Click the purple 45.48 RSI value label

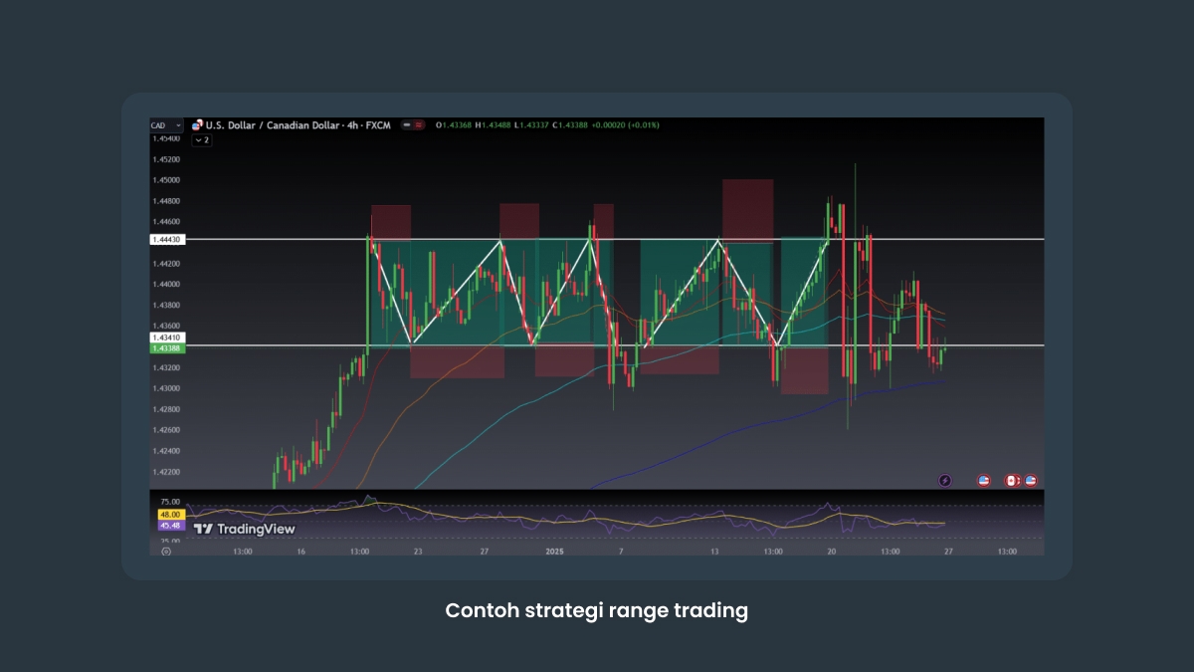coord(170,526)
